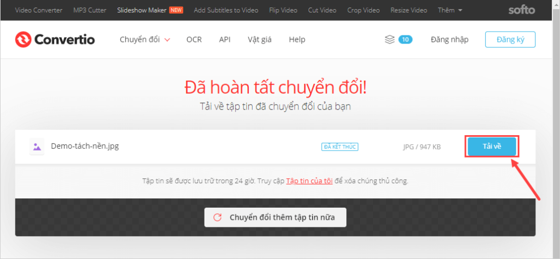
Task: Click the refresh icon on convert more button
Action: point(217,218)
